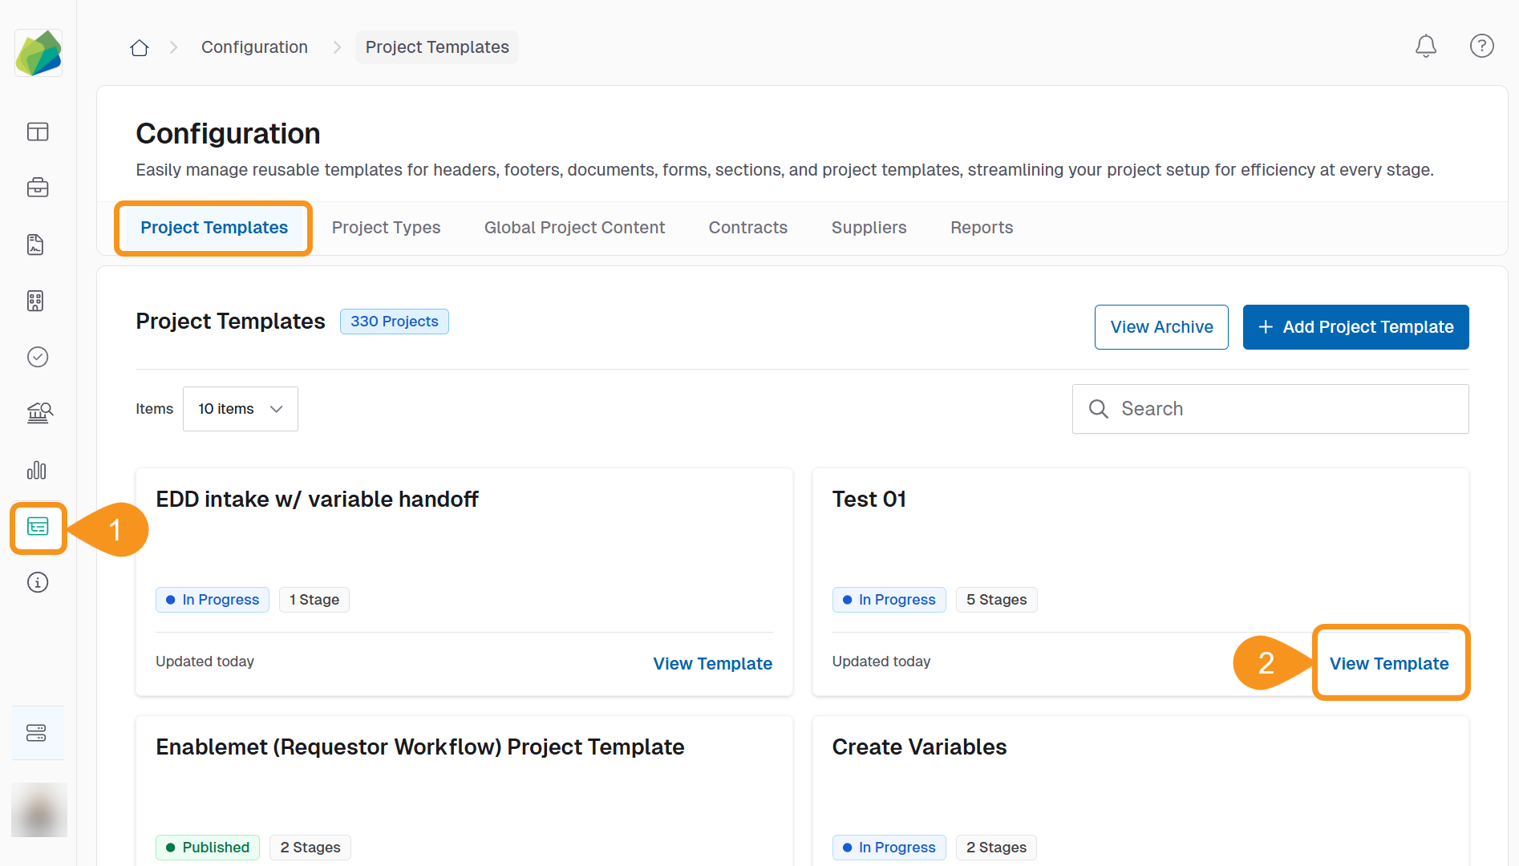Open the bar chart sidebar icon

coord(38,470)
